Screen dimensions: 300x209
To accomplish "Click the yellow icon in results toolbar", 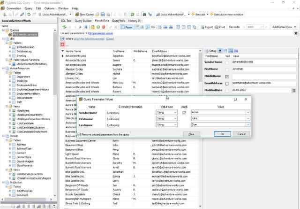I will coord(93,27).
